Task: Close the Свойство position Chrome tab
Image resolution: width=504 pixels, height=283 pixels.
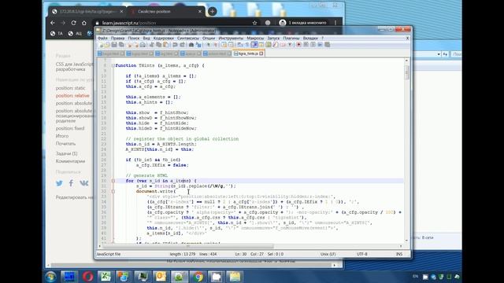Action: coord(200,11)
